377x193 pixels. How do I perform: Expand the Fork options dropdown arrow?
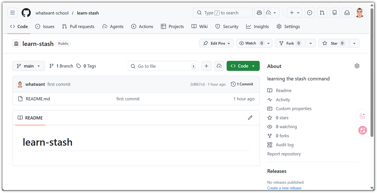[x=311, y=43]
